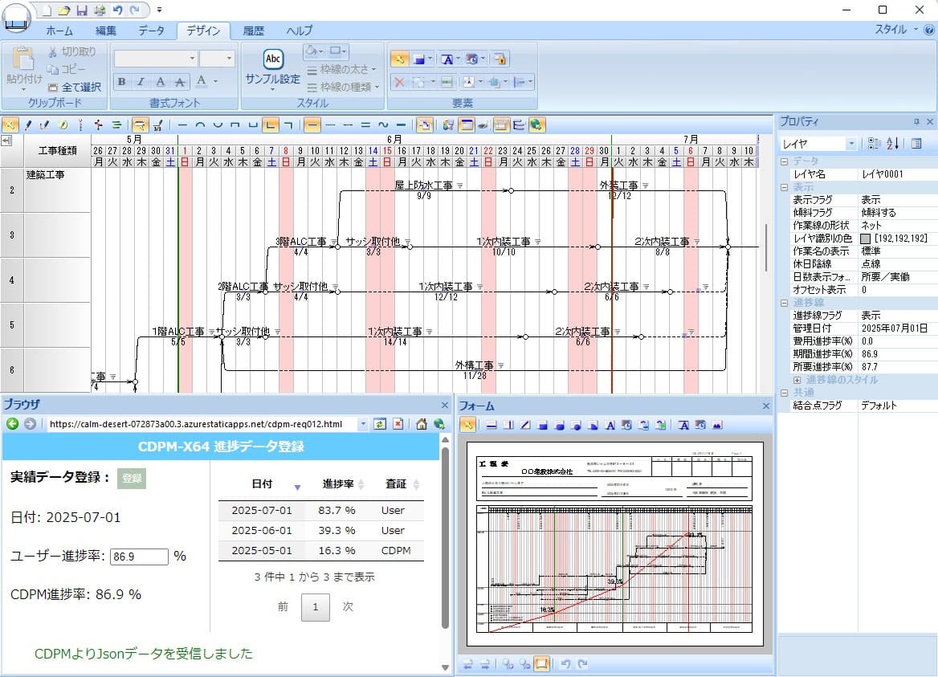This screenshot has height=677, width=938.
Task: Click page 1 pagination button
Action: pyautogui.click(x=316, y=607)
